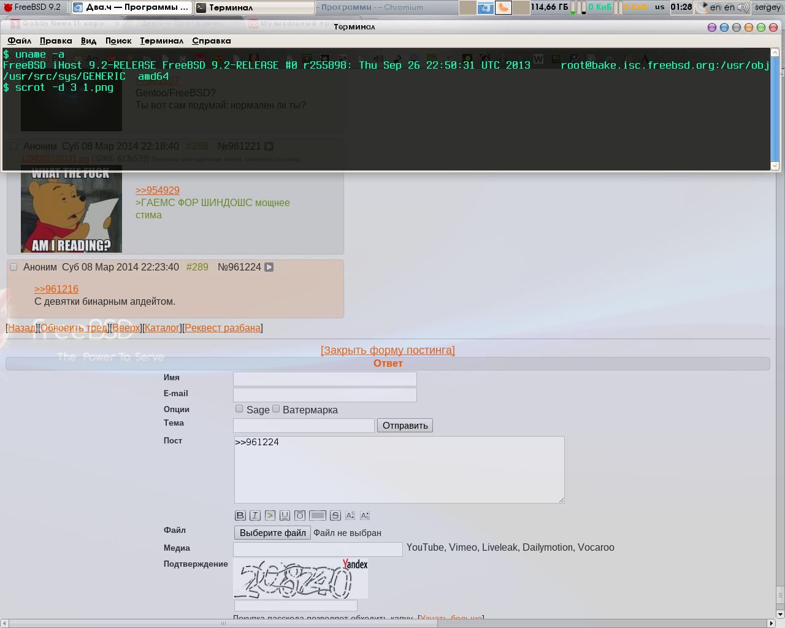
Task: Enable the Sage option checkbox
Action: coord(239,408)
